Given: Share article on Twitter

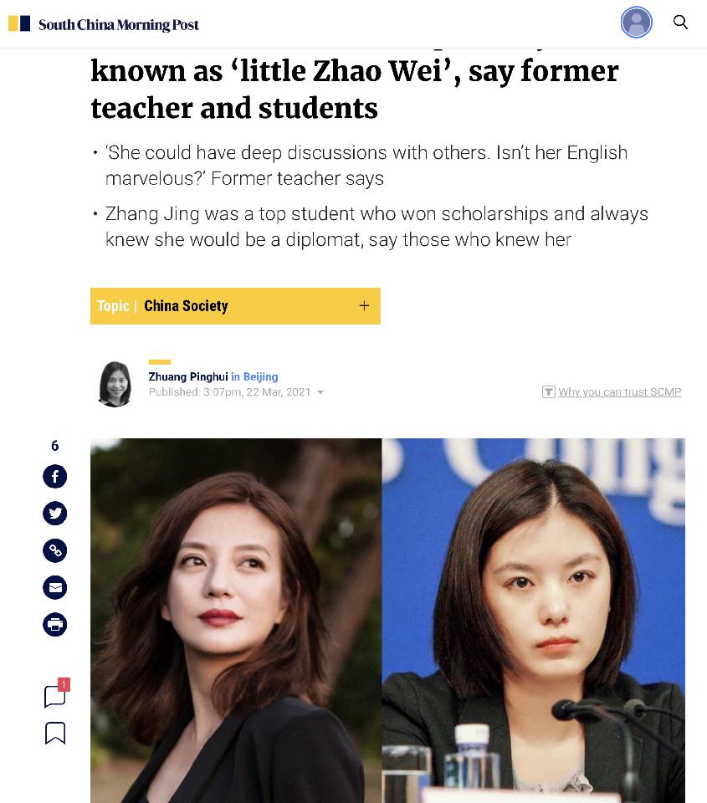Looking at the screenshot, I should [55, 513].
